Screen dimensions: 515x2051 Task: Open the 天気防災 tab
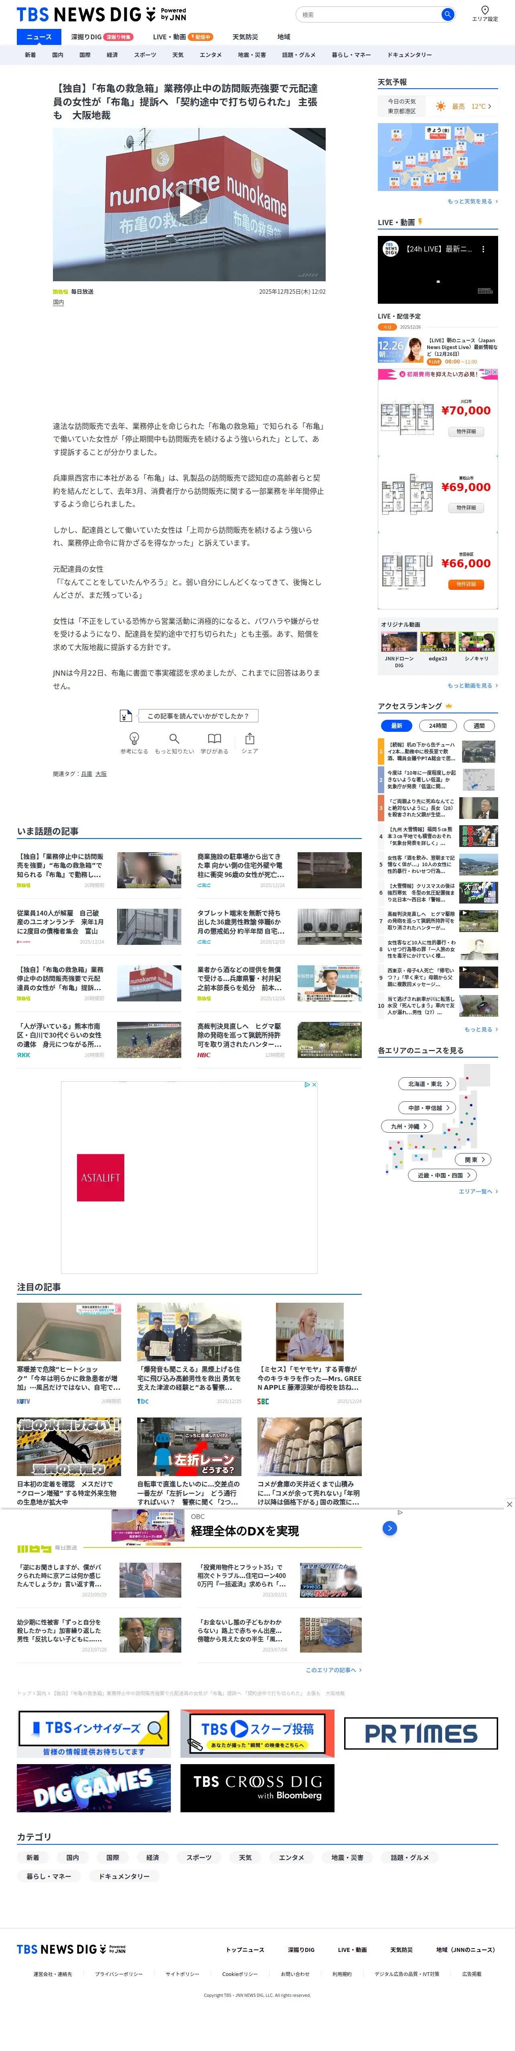point(245,37)
